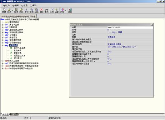This screenshot has height=120, width=165.
Task: Click the 保存 (Save) floppy disk icon
Action: [x=16, y=11]
